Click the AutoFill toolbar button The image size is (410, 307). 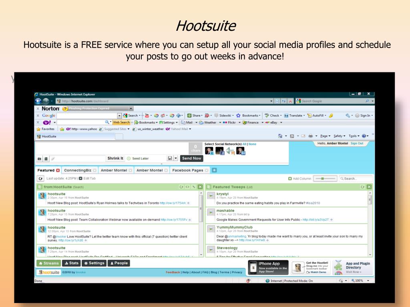[316, 116]
